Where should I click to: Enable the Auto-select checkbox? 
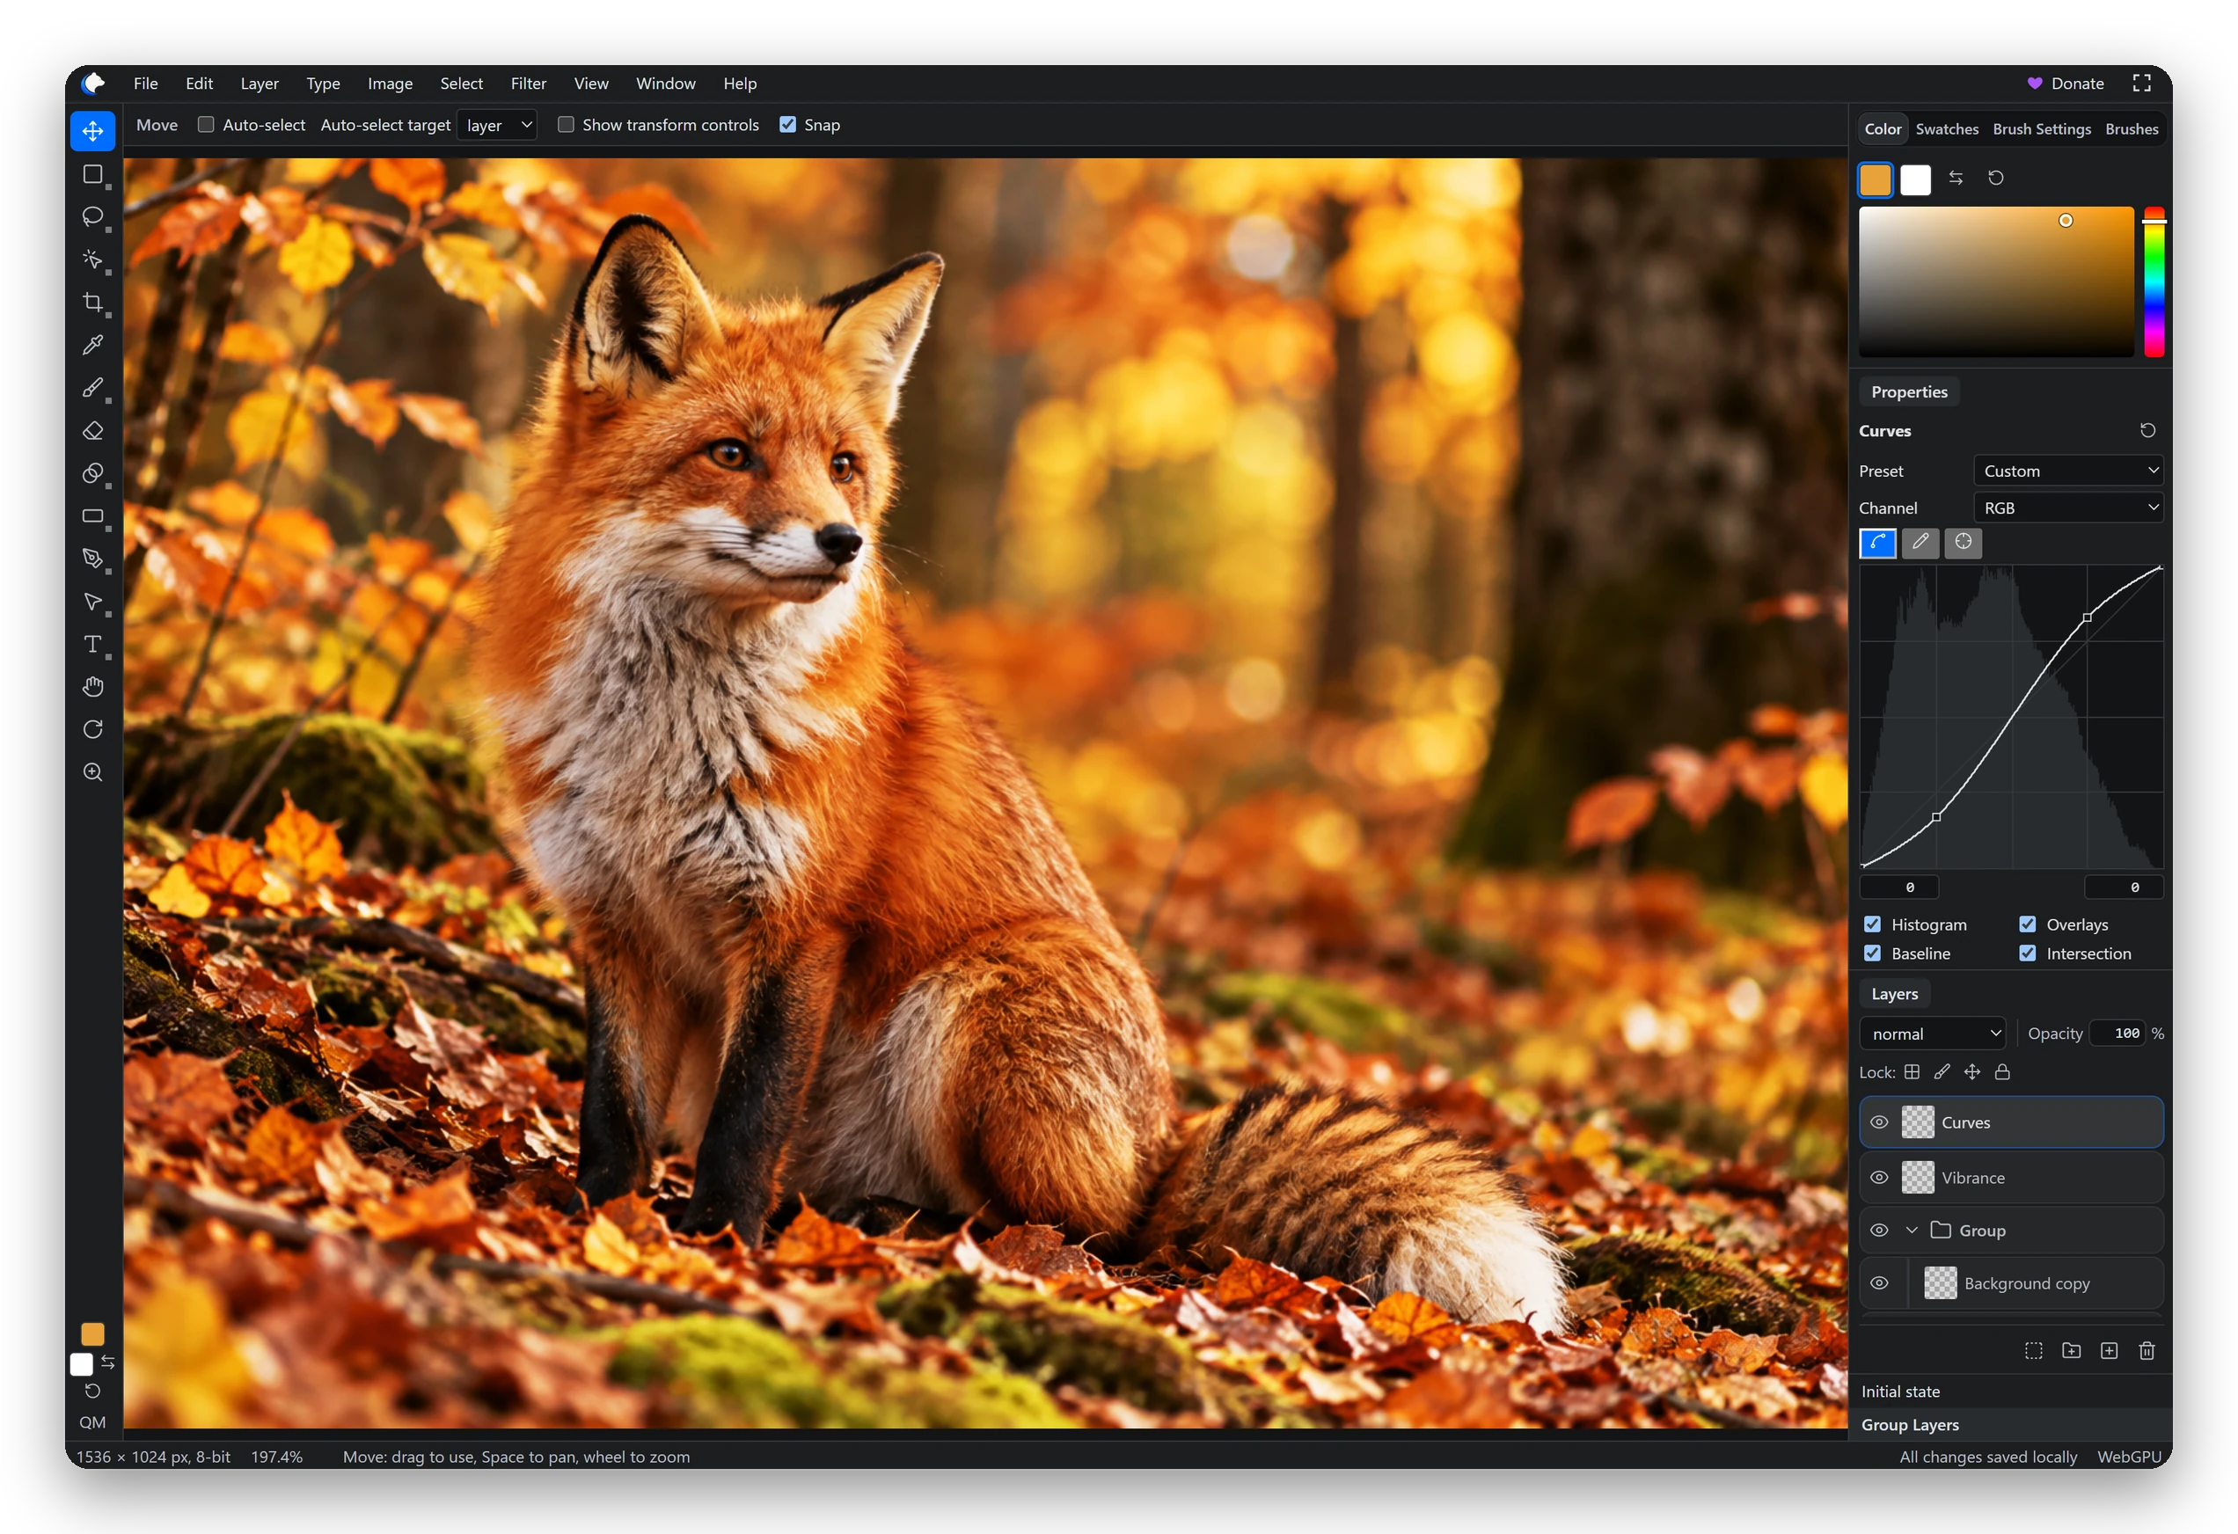(x=205, y=124)
